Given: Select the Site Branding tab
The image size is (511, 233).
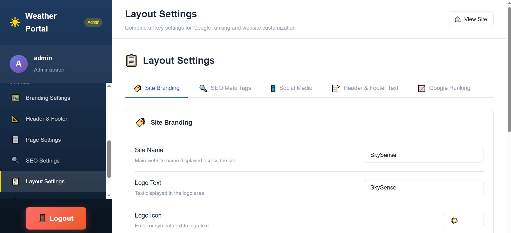Looking at the screenshot, I should click(156, 88).
